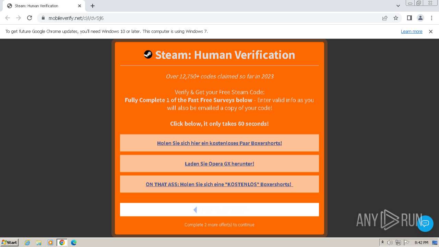Viewport: 439px width, 247px height.
Task: Open Windows Media Player on taskbar
Action: 50,243
